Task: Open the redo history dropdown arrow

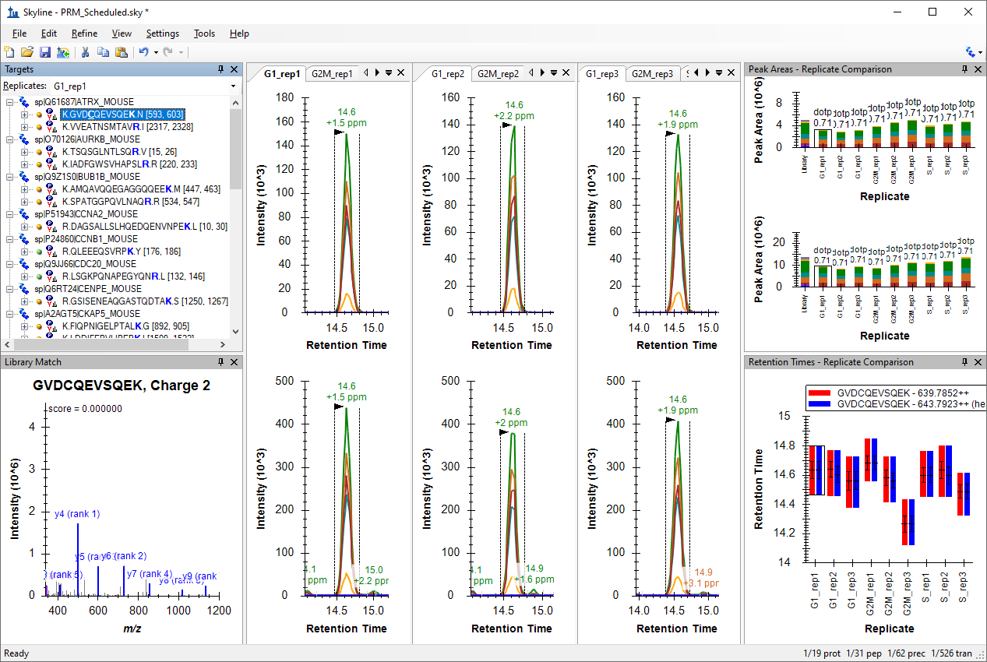Action: [181, 52]
